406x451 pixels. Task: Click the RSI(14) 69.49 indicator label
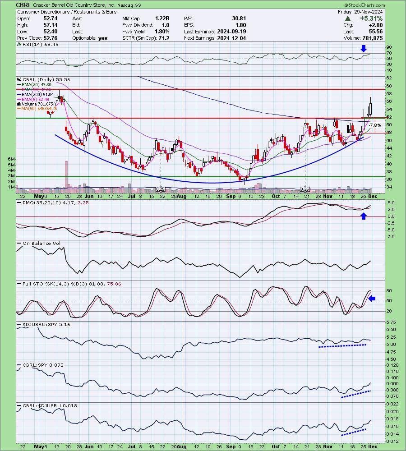(x=41, y=44)
